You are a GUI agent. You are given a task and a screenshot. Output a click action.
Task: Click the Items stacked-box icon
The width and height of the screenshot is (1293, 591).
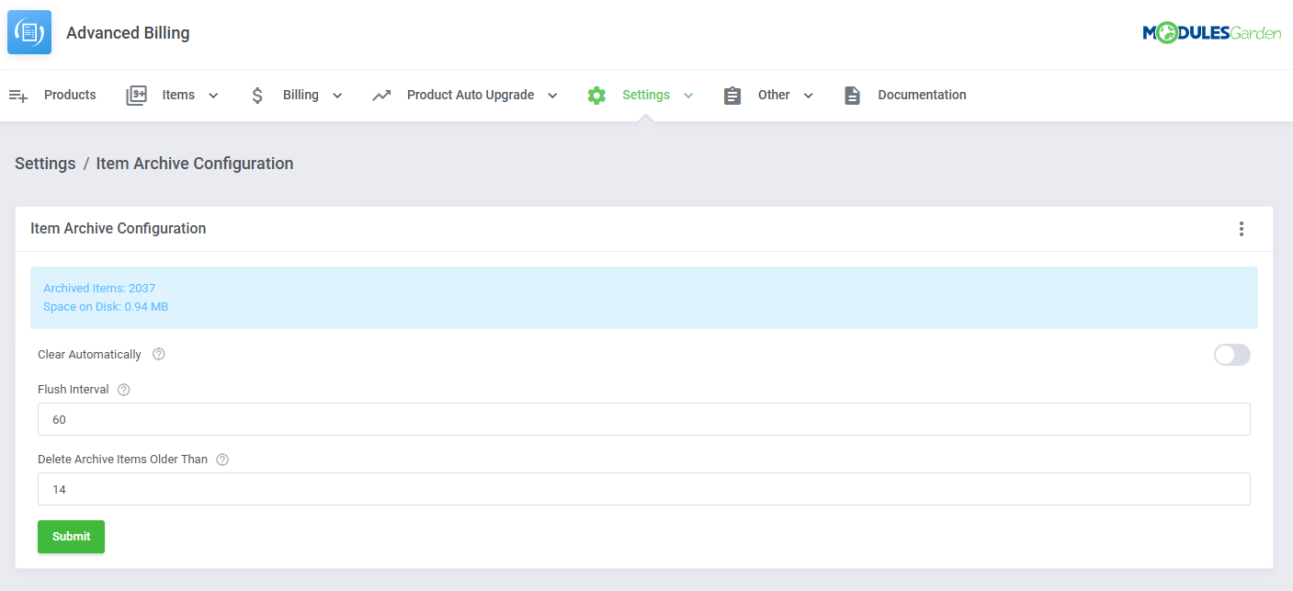pos(136,96)
